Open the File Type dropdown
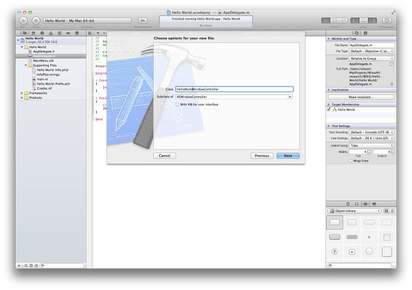The image size is (412, 290). pyautogui.click(x=371, y=51)
